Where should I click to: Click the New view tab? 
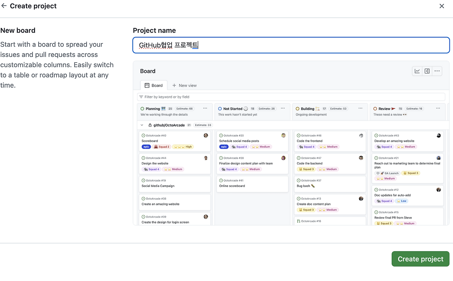(184, 86)
